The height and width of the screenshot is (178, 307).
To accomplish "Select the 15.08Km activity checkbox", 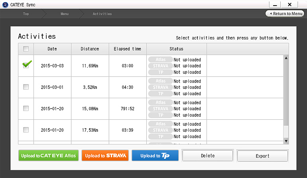I will 26,109.
